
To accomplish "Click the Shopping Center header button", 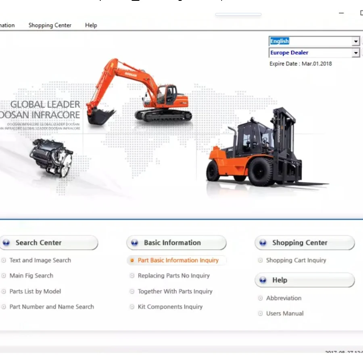I will [x=305, y=243].
